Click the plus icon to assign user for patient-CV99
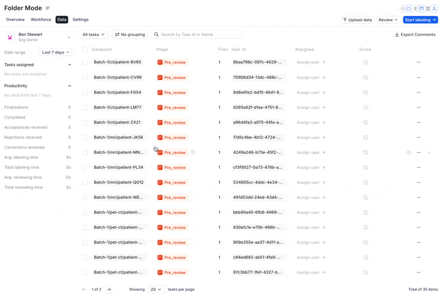 click(324, 78)
